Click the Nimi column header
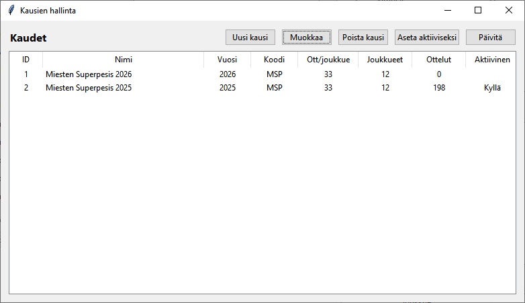 (123, 60)
